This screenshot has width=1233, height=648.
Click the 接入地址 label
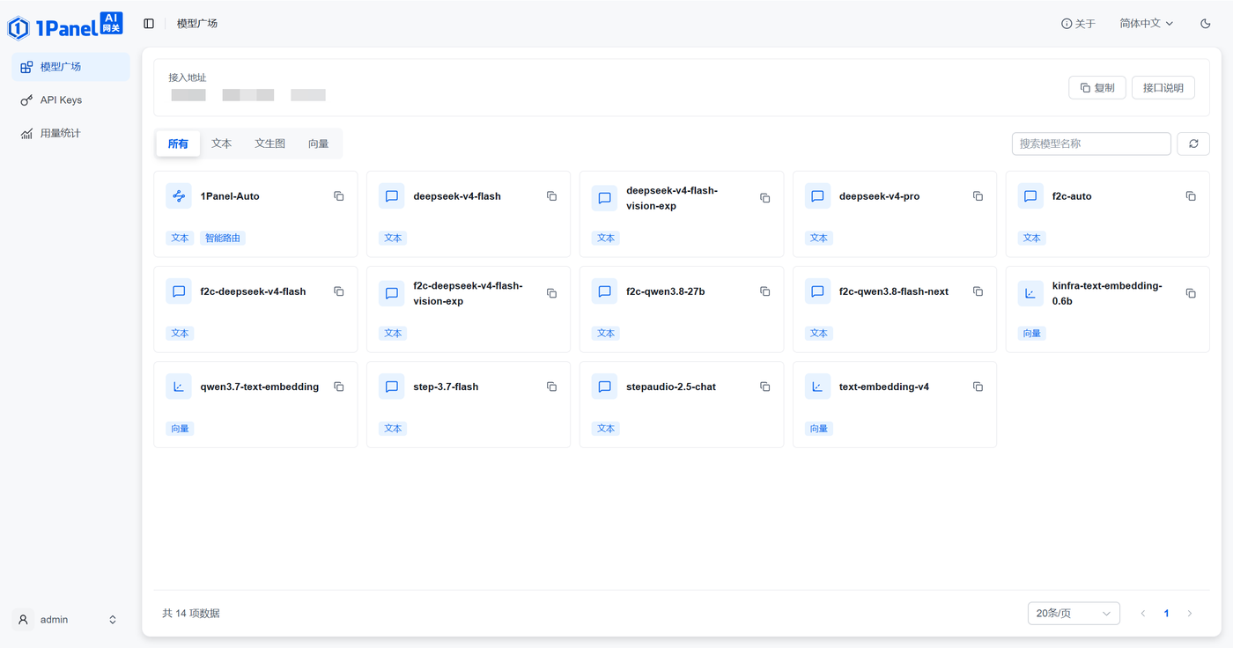(x=188, y=77)
